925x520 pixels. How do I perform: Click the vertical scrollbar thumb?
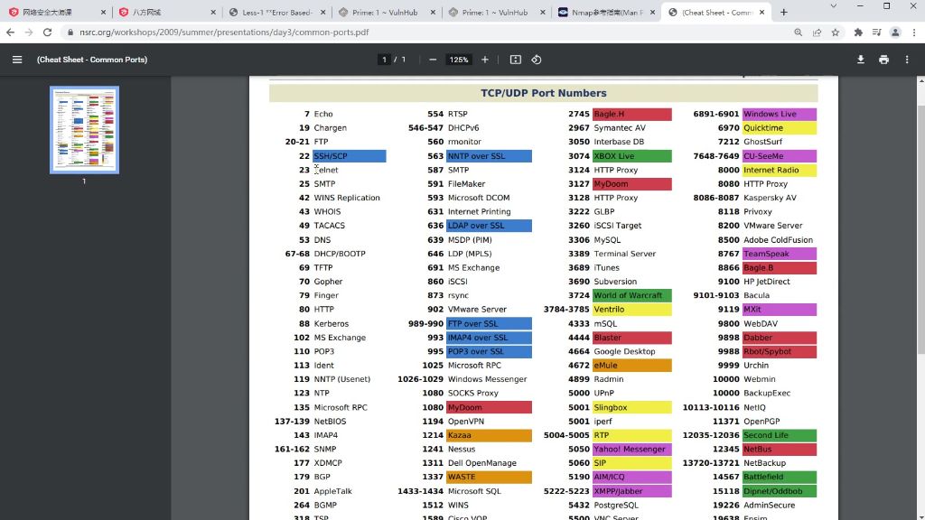[920, 230]
